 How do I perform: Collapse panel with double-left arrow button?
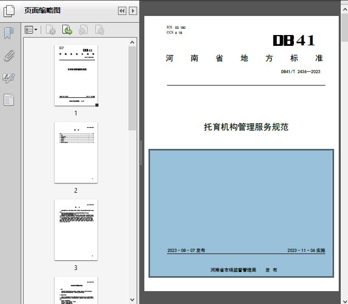[122, 11]
